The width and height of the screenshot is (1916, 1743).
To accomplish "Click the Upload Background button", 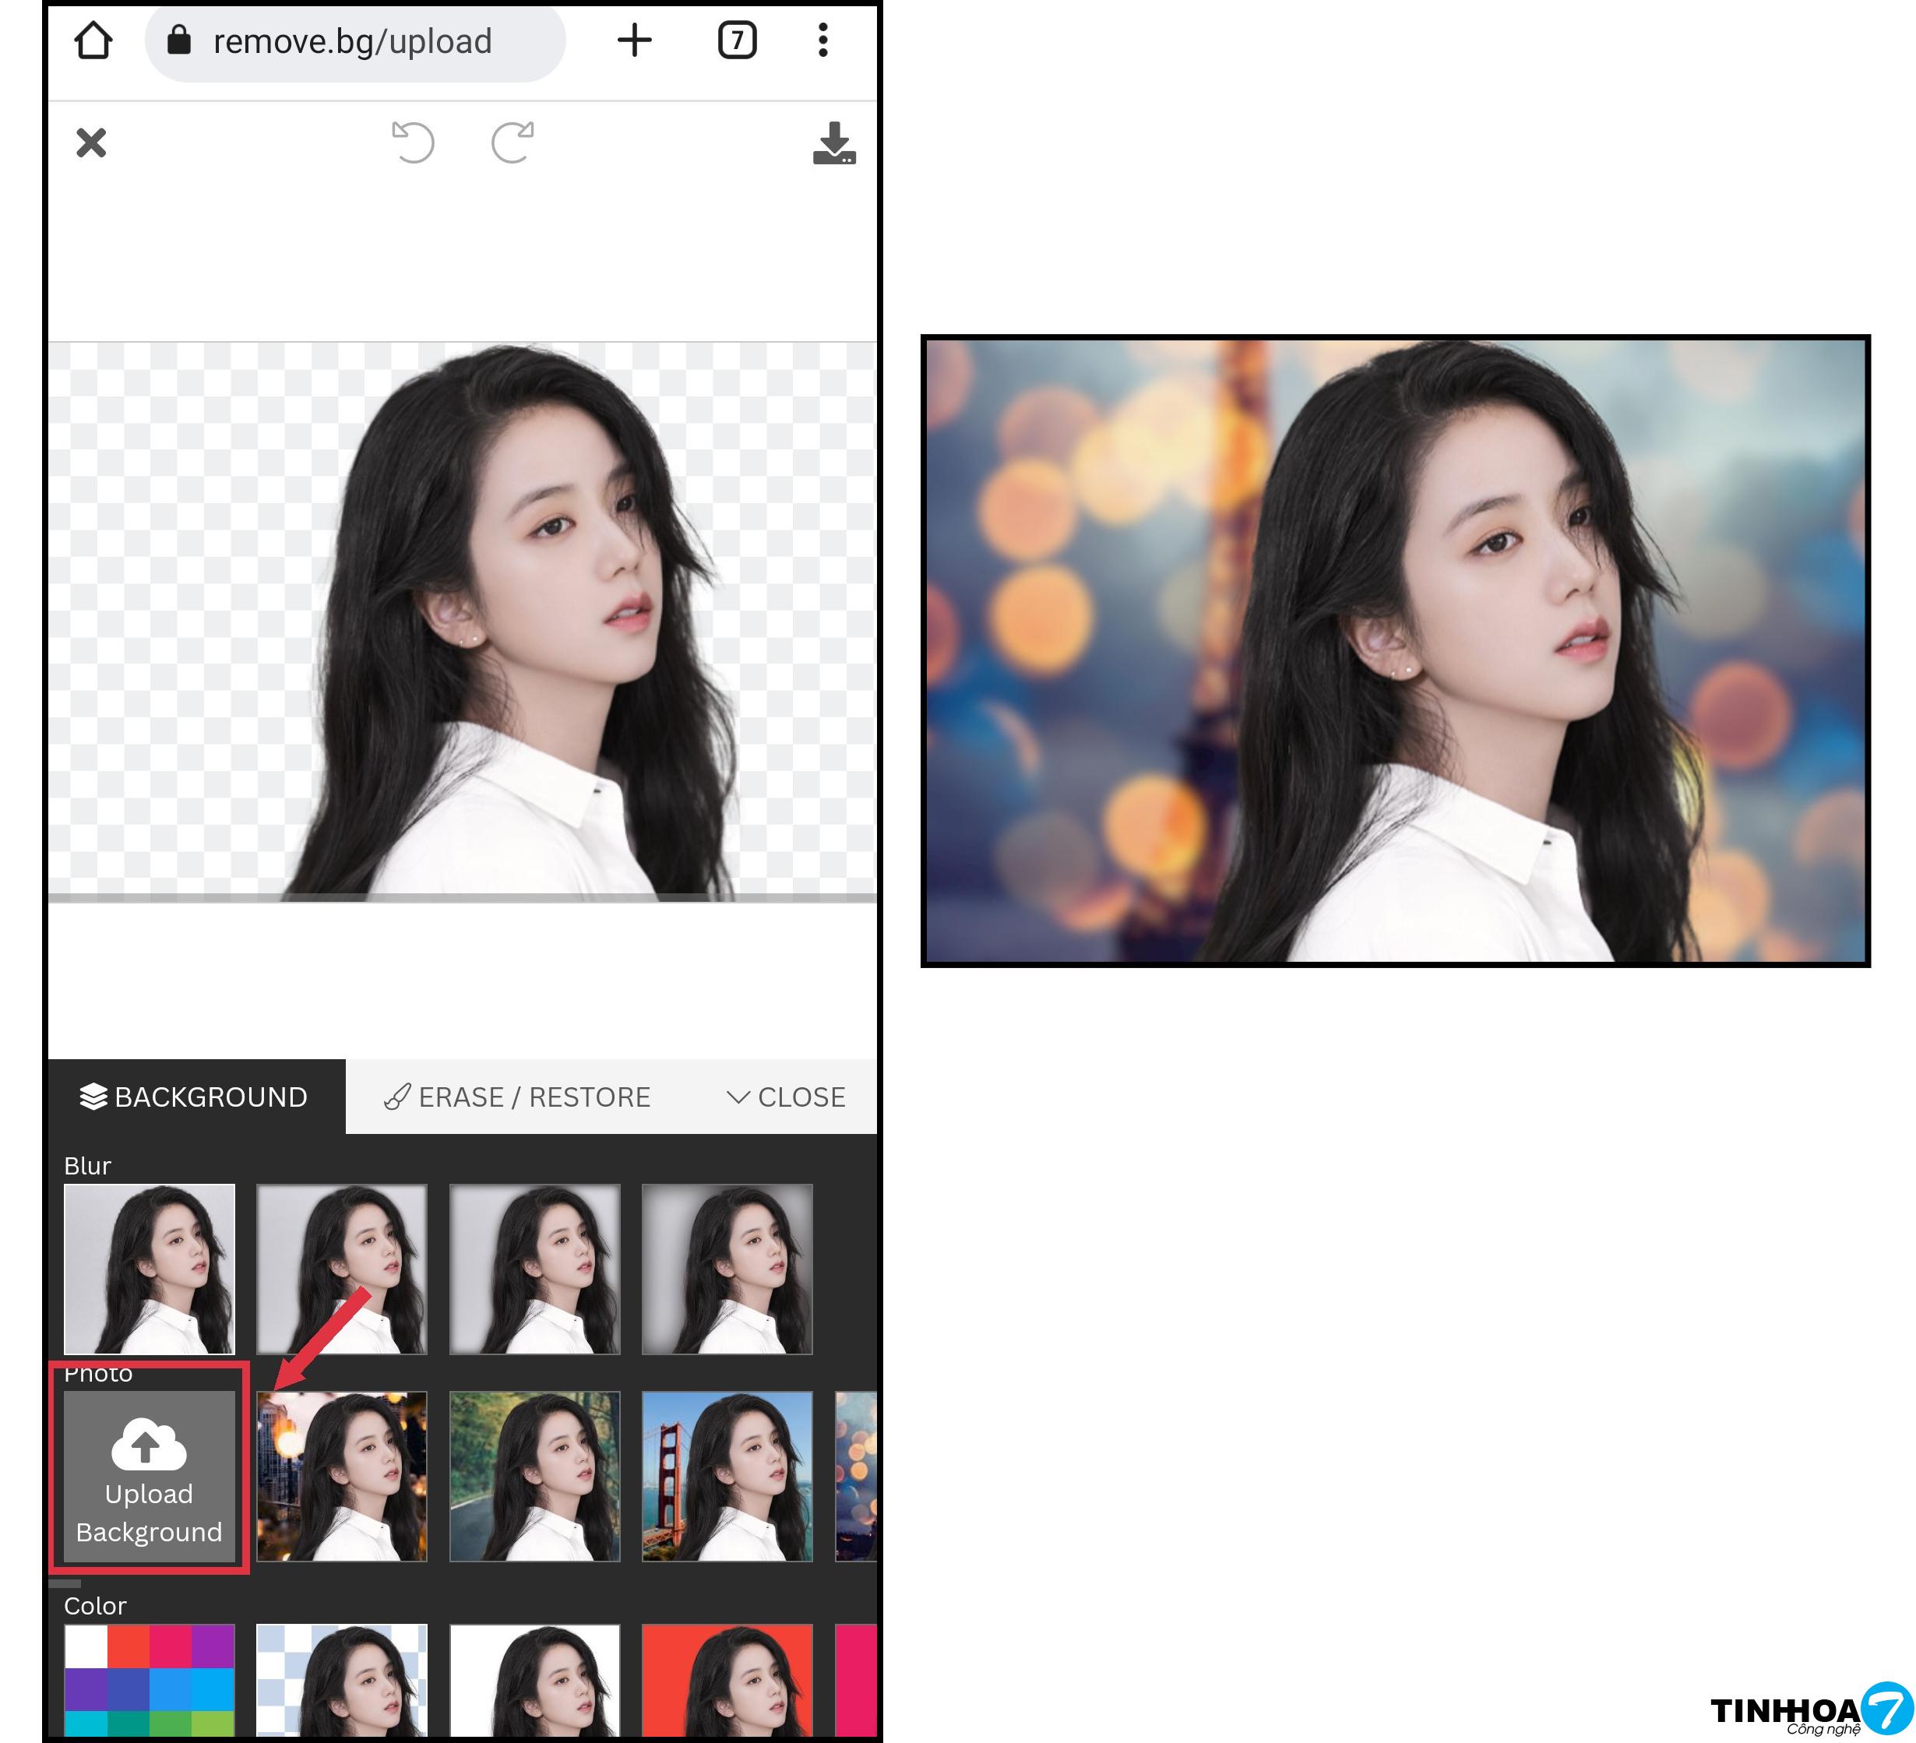I will (x=150, y=1476).
